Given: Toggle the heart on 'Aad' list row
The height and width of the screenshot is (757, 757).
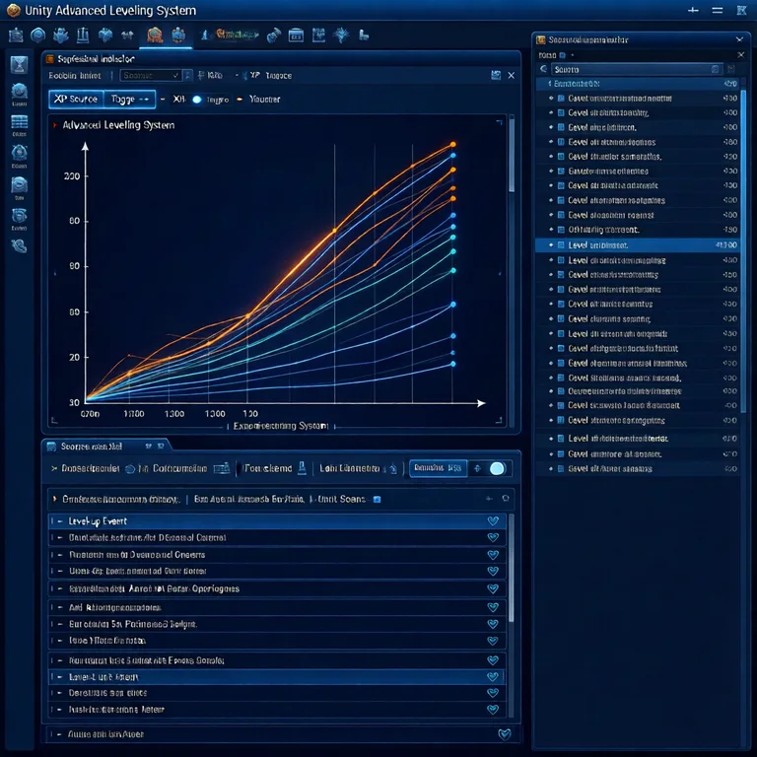Looking at the screenshot, I should point(493,607).
